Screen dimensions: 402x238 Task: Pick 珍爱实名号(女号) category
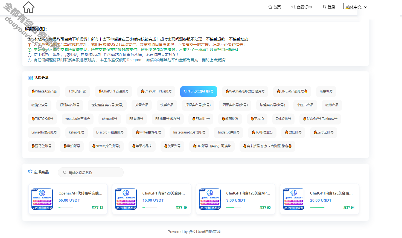point(272,105)
